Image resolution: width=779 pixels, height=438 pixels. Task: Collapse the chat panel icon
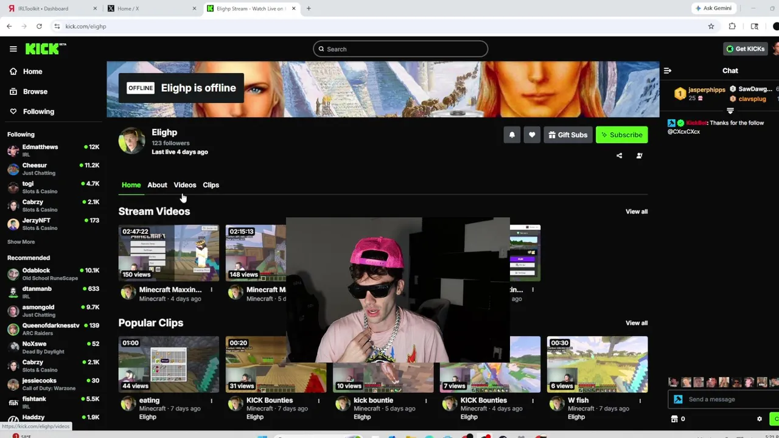click(x=668, y=71)
